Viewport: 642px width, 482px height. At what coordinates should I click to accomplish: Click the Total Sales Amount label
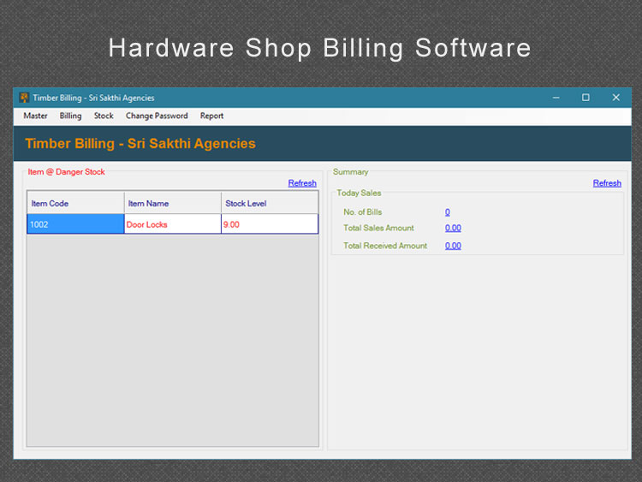pos(378,228)
